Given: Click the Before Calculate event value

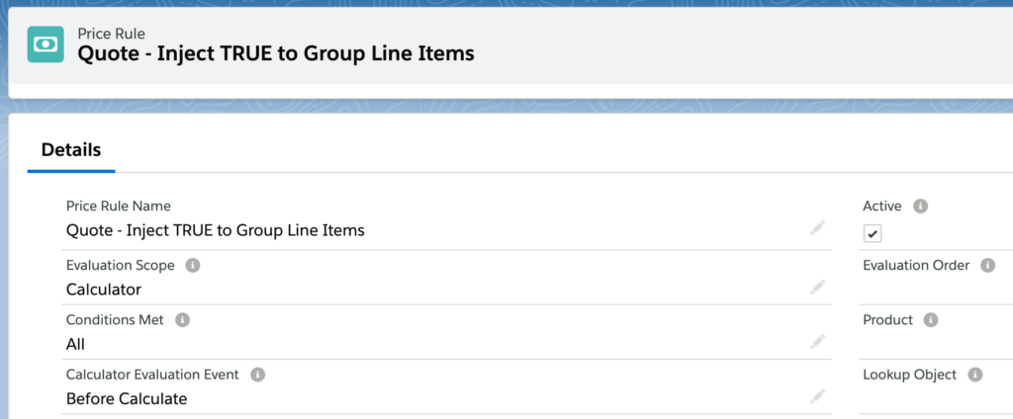Looking at the screenshot, I should point(127,399).
